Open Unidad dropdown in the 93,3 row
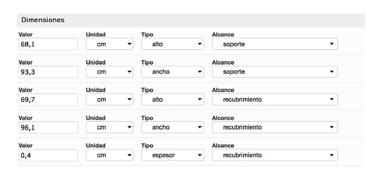The image size is (384, 181). (109, 72)
